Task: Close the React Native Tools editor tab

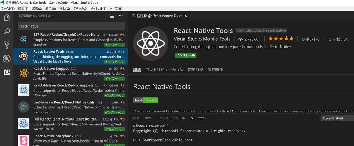Action: [186, 16]
